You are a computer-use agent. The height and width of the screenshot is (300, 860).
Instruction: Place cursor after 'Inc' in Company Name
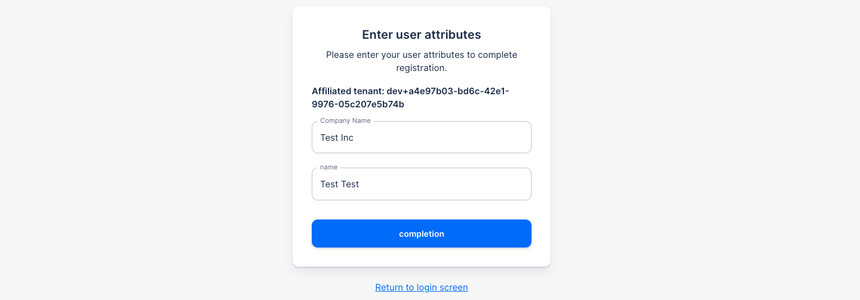click(354, 138)
